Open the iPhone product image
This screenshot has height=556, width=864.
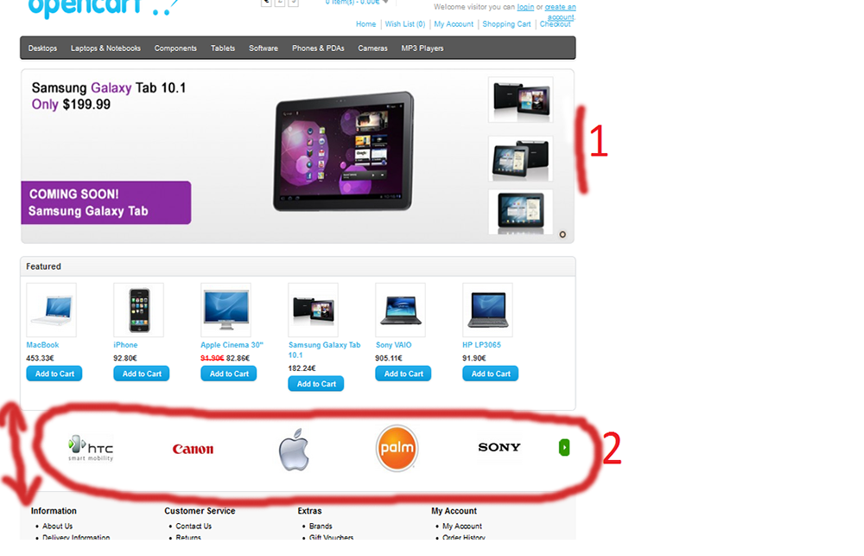[x=139, y=310]
